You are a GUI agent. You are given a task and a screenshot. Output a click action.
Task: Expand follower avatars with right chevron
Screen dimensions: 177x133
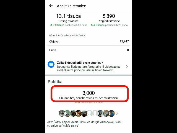(117, 113)
